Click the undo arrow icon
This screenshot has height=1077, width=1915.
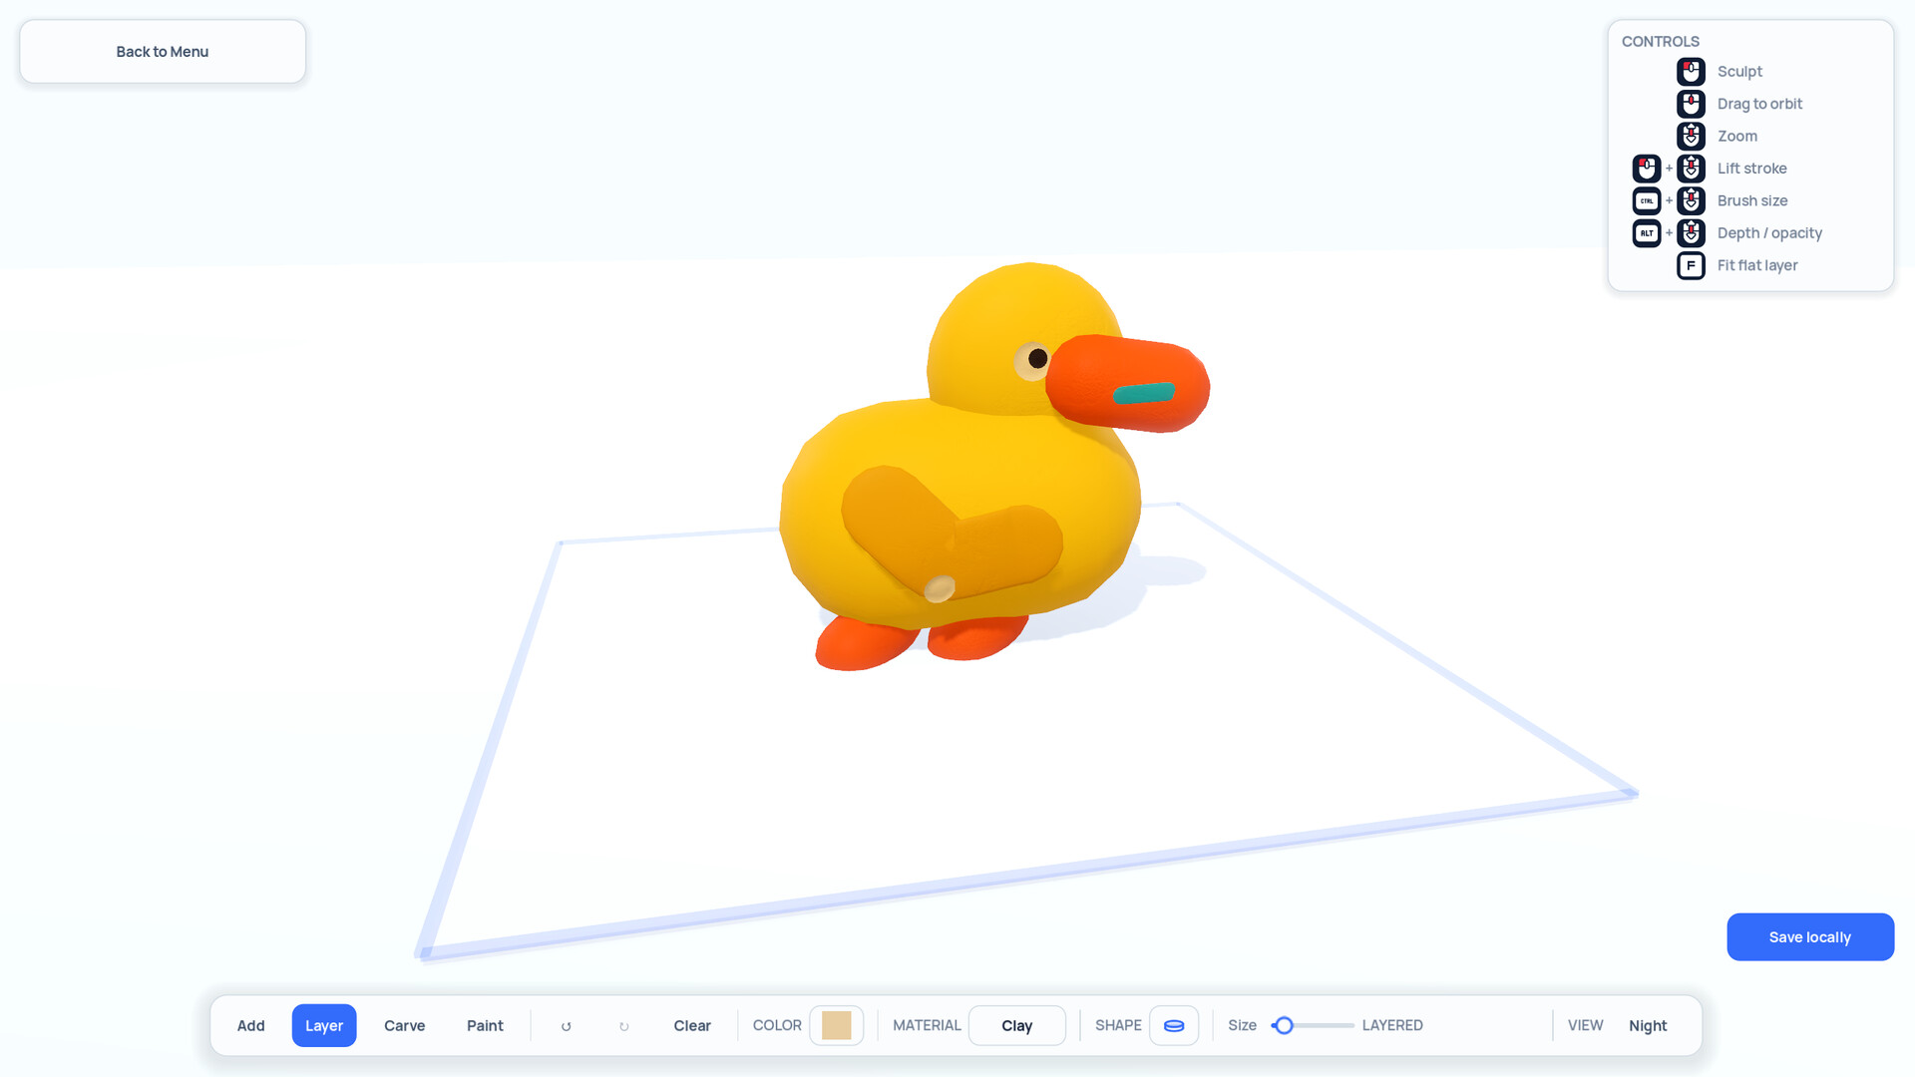[566, 1026]
